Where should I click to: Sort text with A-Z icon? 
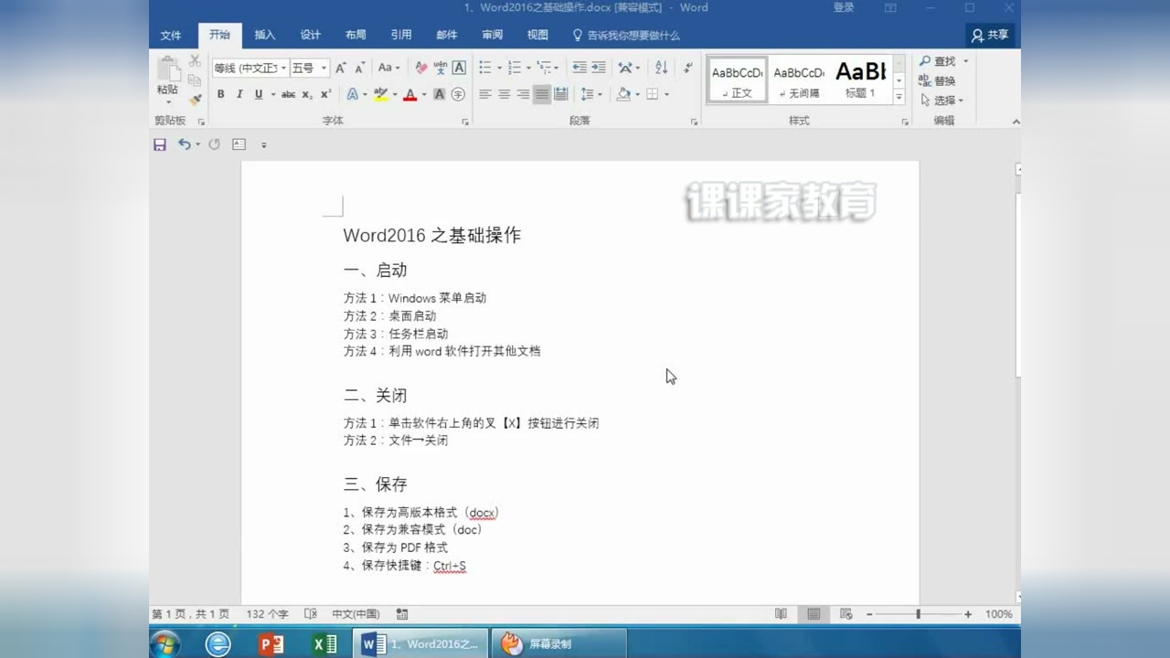[662, 68]
